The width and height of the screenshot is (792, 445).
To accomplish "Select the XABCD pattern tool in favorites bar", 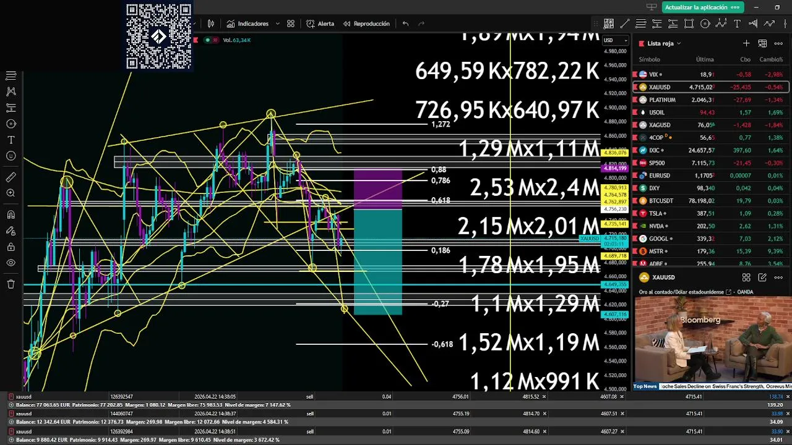I will click(x=721, y=23).
